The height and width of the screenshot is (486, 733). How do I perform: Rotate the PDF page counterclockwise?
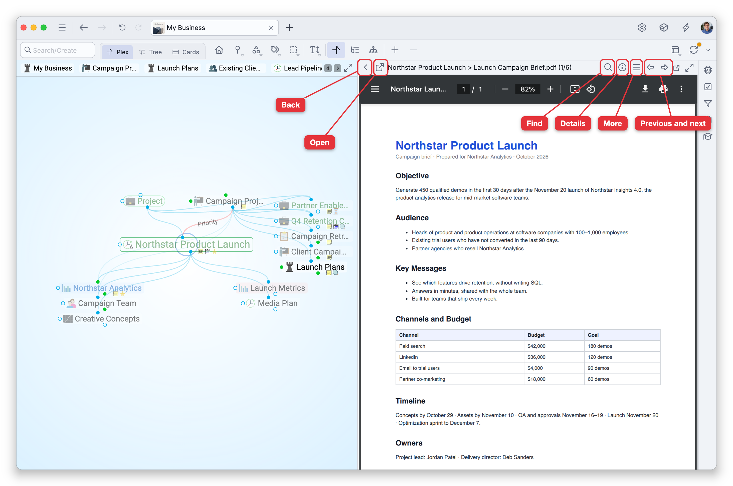(591, 89)
